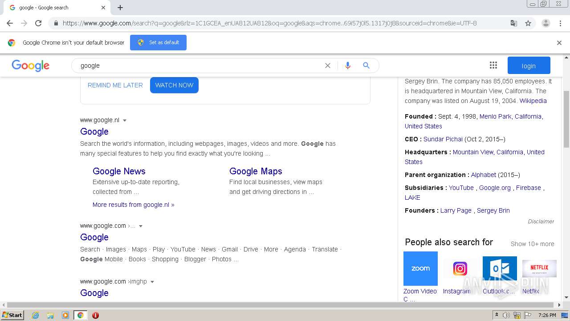Click the Chrome taskbar icon
Screen dimensions: 570x321
(x=80, y=315)
